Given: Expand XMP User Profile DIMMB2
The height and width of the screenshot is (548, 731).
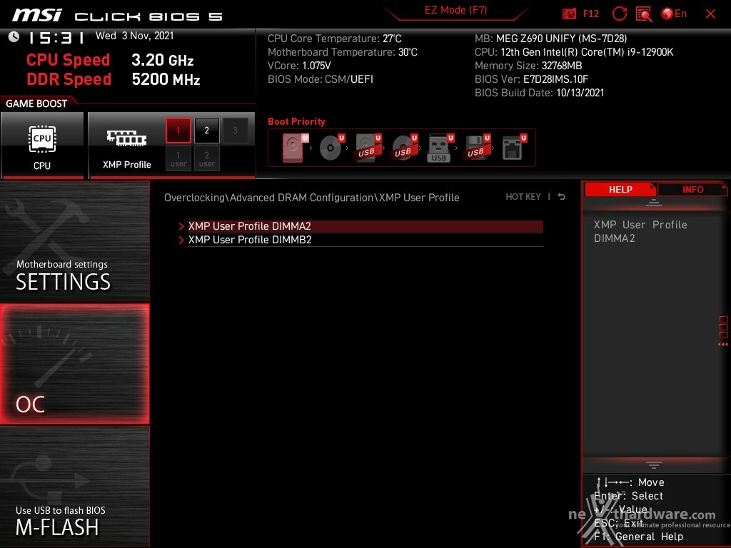Looking at the screenshot, I should click(365, 240).
